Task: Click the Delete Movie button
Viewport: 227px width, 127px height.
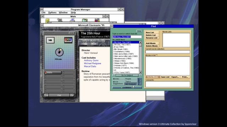Action: (152, 46)
